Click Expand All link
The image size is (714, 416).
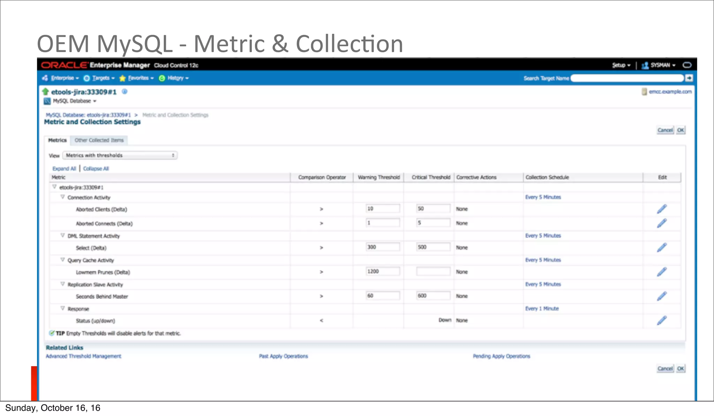click(64, 168)
